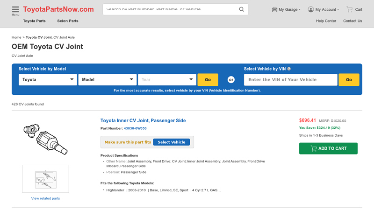Viewport: 374px width, 210px height.
Task: Expand the Model dropdown
Action: (x=108, y=80)
